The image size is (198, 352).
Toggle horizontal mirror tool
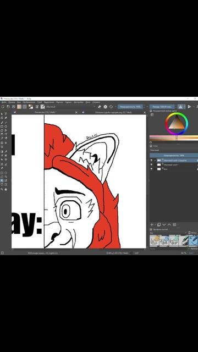[x=180, y=107]
